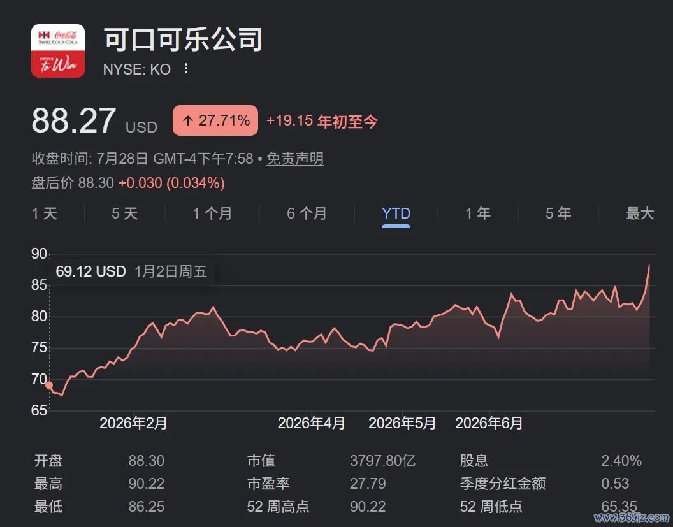Click the Coca-Cola company logo thumbnail
Image resolution: width=673 pixels, height=527 pixels.
click(58, 51)
